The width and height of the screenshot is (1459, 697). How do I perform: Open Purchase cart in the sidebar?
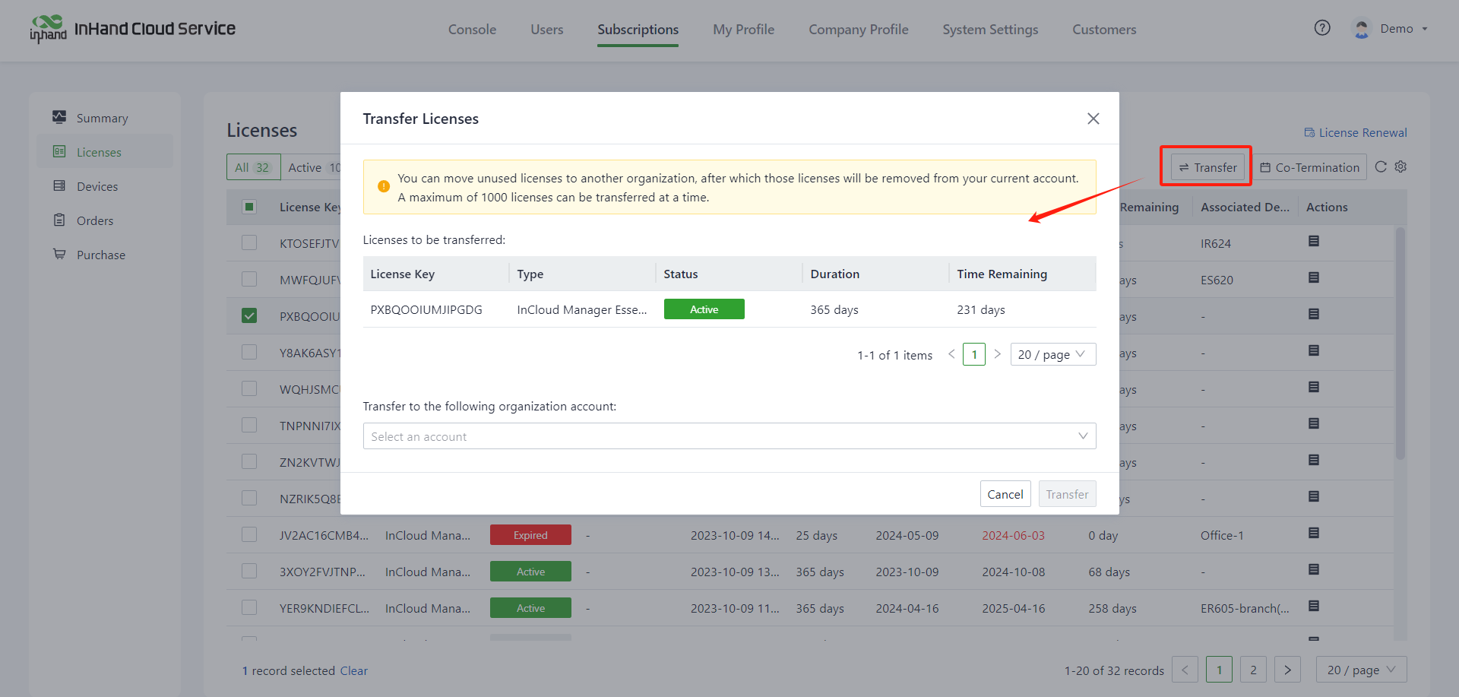(x=100, y=255)
